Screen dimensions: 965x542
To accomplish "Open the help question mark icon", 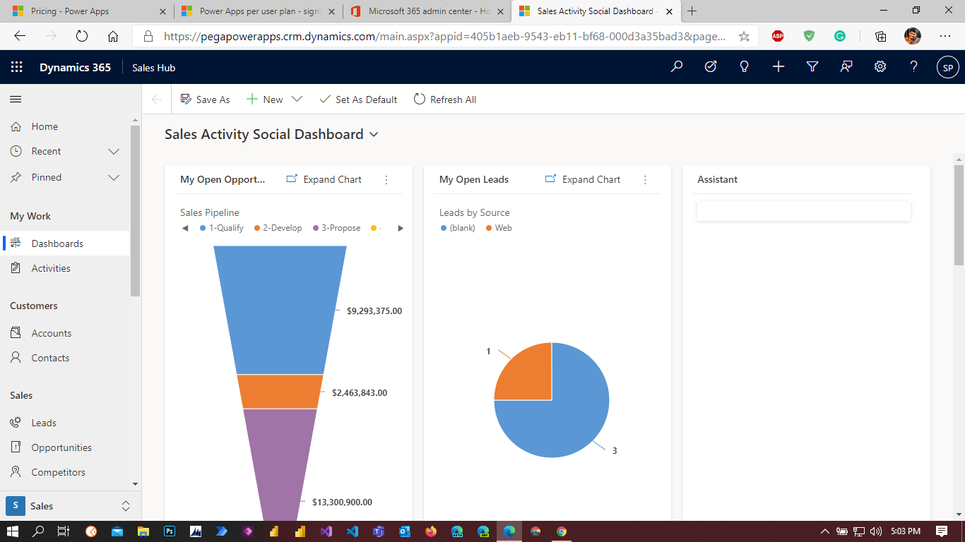I will click(914, 66).
